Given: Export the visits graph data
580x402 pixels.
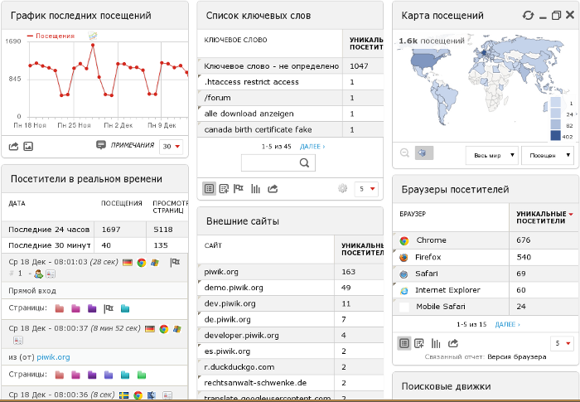Looking at the screenshot, I should [x=13, y=146].
